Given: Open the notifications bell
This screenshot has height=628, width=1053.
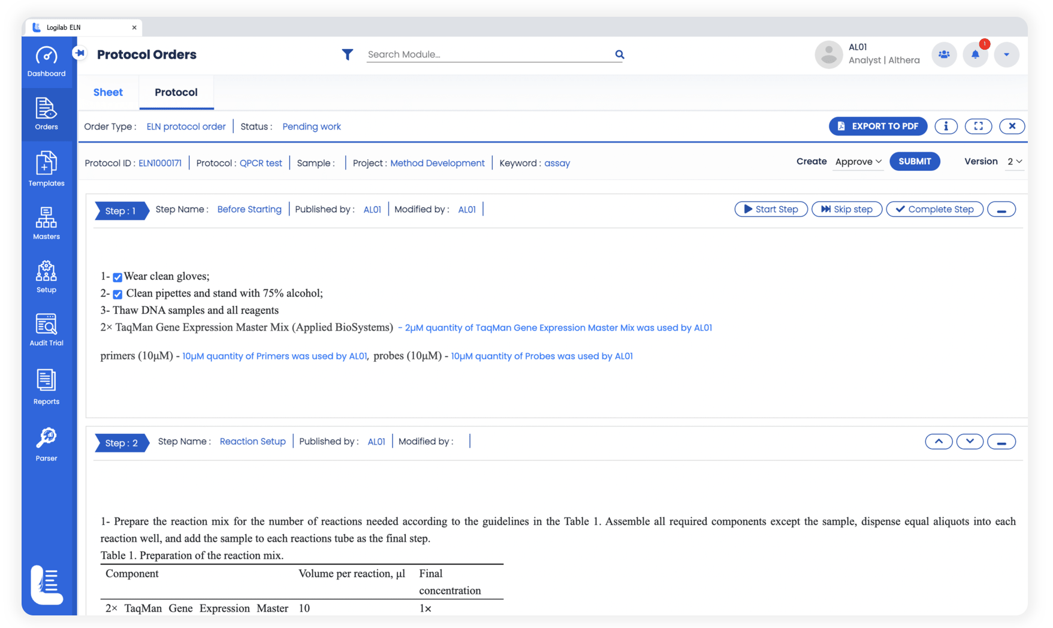Looking at the screenshot, I should [x=975, y=55].
